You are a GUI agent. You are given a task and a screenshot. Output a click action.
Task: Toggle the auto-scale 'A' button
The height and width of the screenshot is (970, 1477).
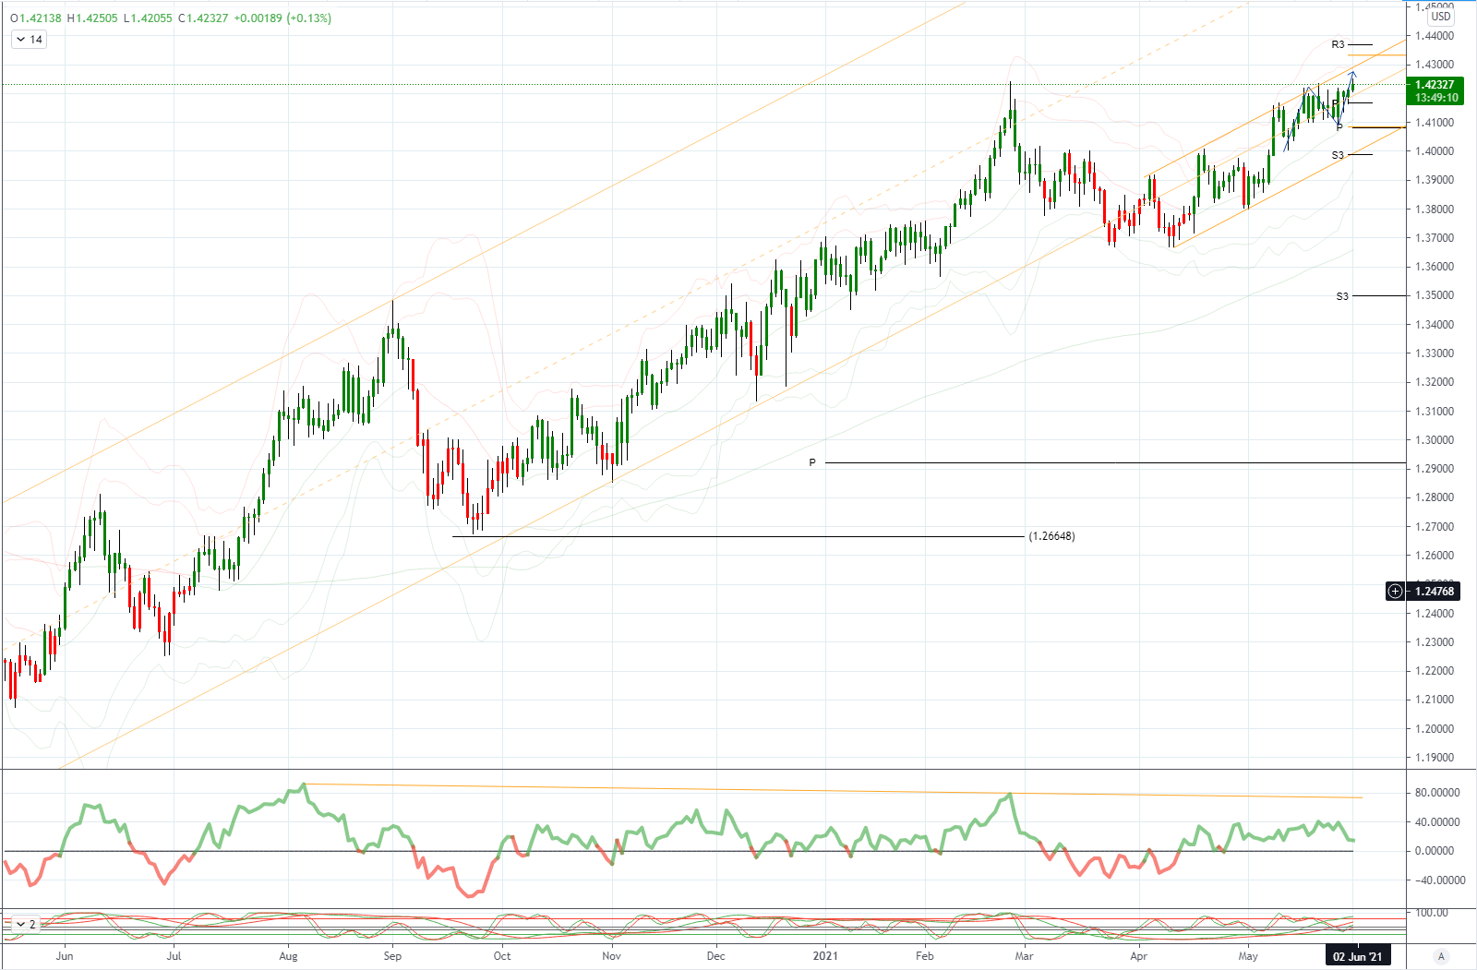(x=1441, y=956)
